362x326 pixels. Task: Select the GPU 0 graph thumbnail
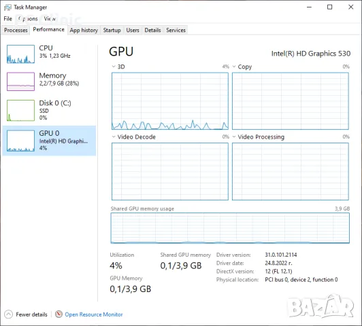20,141
